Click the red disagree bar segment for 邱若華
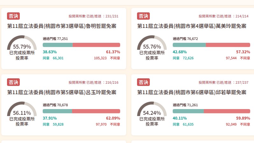This screenshot has width=254, height=143. click(x=227, y=111)
